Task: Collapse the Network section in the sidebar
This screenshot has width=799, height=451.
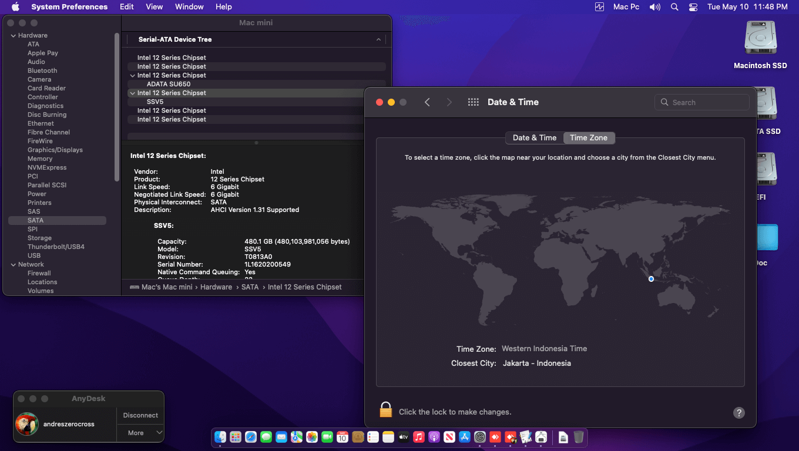Action: coord(13,265)
